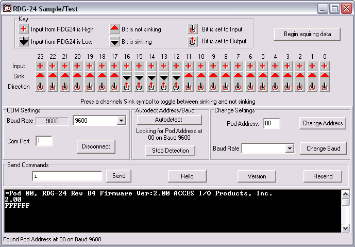Image resolution: width=355 pixels, height=247 pixels.
Task: Click the 'Input from RDG24 is Low' key icon
Action: click(x=24, y=41)
